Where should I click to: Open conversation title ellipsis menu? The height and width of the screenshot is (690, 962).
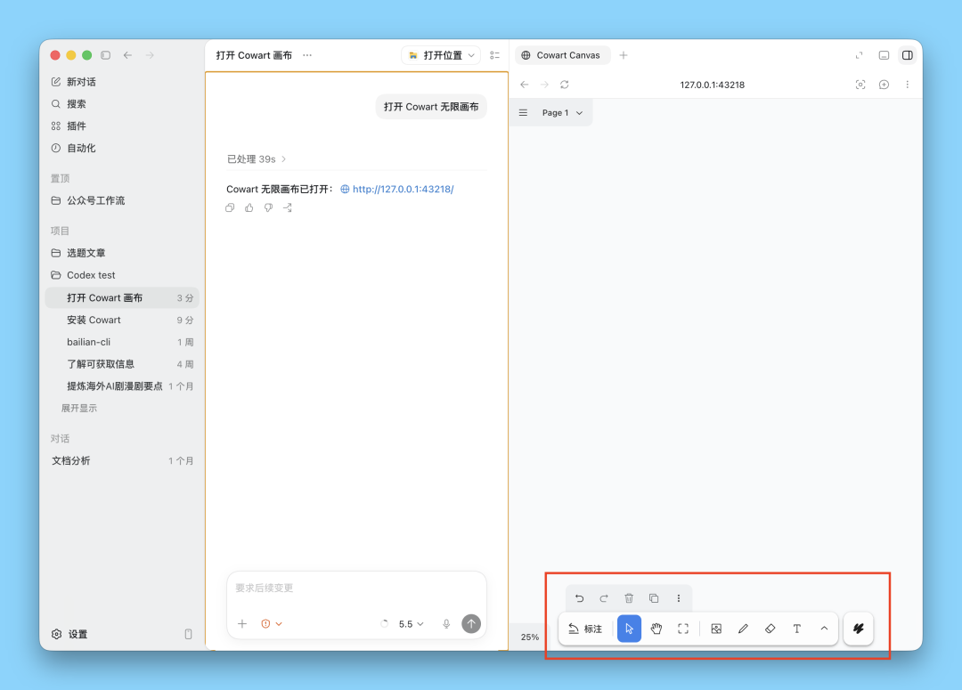pos(307,55)
